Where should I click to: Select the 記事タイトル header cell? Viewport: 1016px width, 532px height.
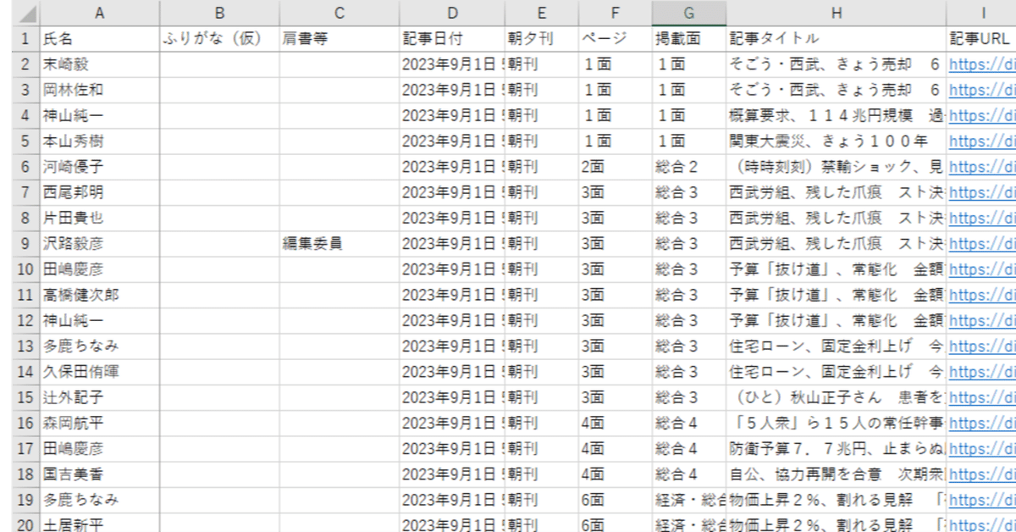[837, 37]
